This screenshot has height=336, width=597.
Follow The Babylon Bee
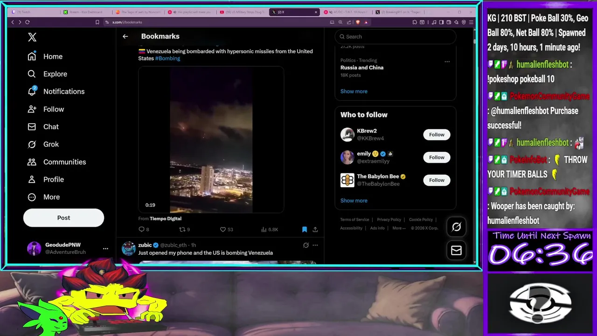coord(437,180)
